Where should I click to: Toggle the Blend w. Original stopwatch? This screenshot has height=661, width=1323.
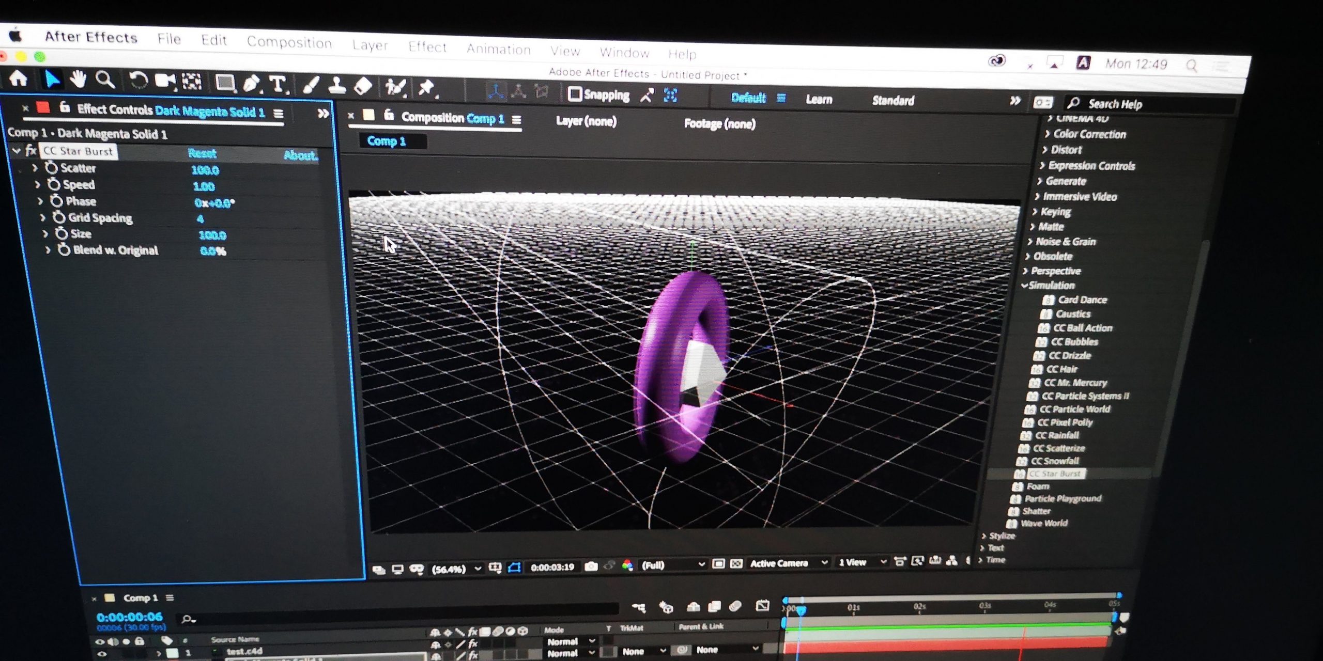(x=64, y=250)
